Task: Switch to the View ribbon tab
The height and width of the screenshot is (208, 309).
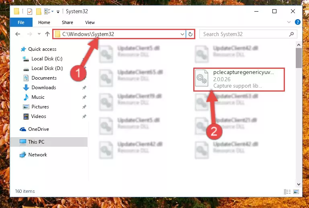Action: [90, 22]
